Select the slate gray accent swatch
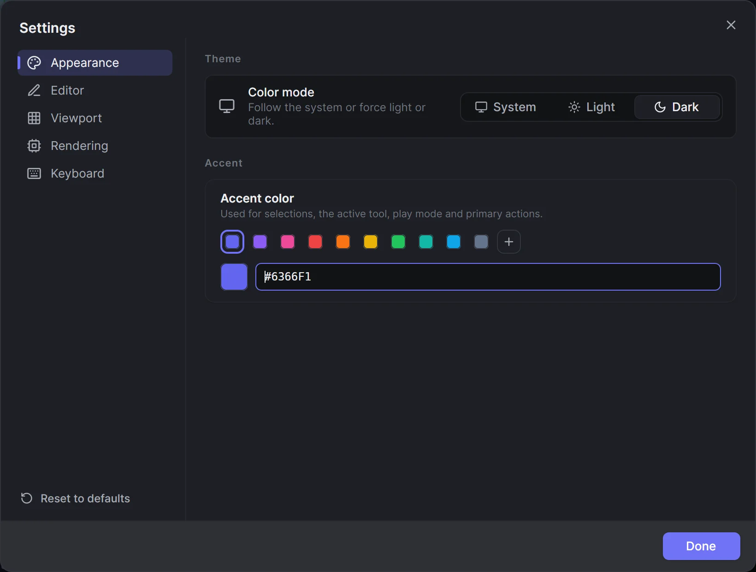Screen dimensions: 756x572 pyautogui.click(x=481, y=242)
